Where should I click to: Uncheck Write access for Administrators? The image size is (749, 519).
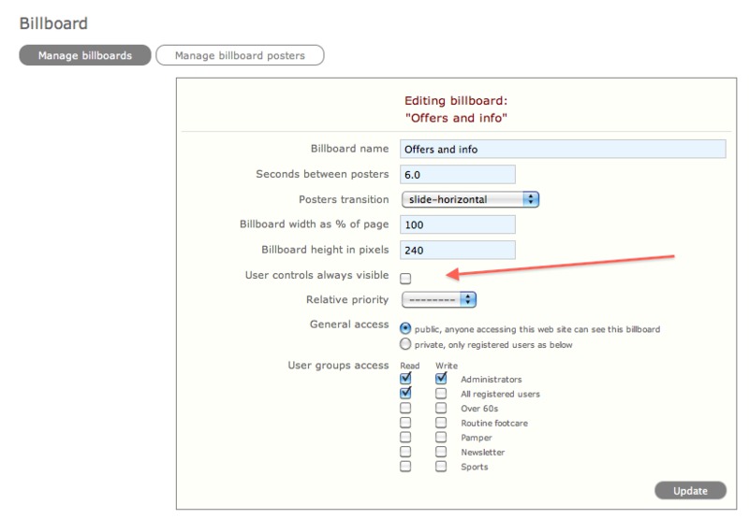point(441,379)
